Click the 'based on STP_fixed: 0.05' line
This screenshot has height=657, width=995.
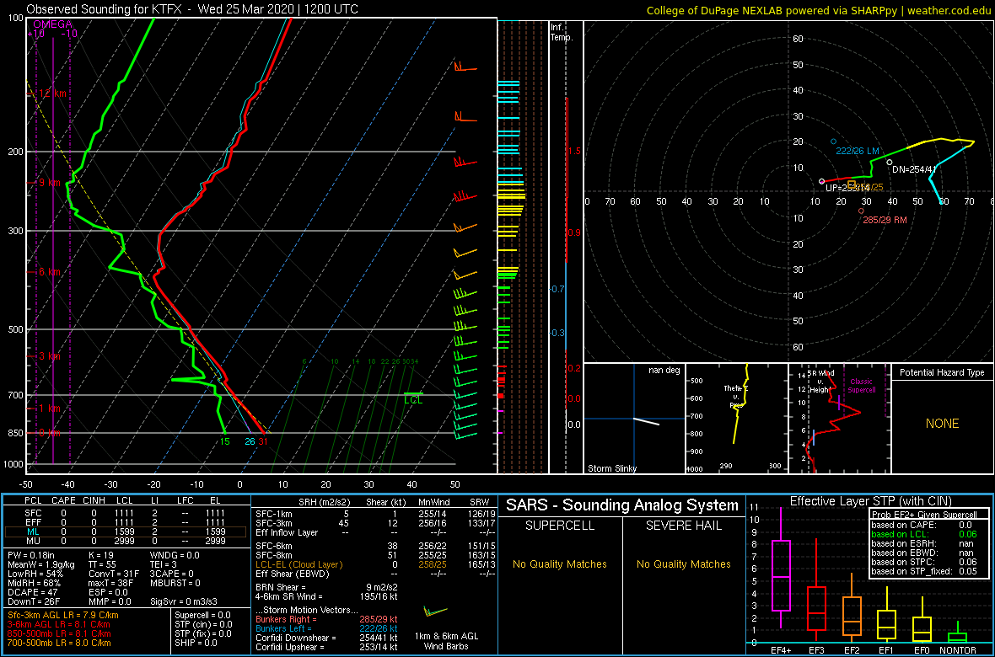[924, 572]
